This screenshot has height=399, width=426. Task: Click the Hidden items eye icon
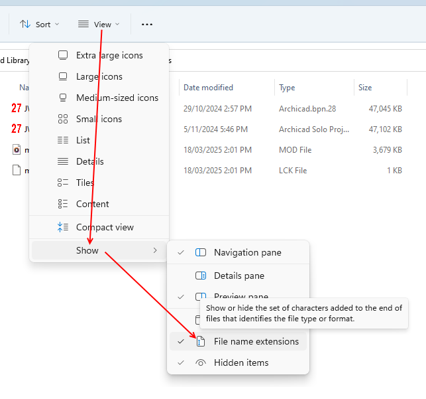point(201,362)
